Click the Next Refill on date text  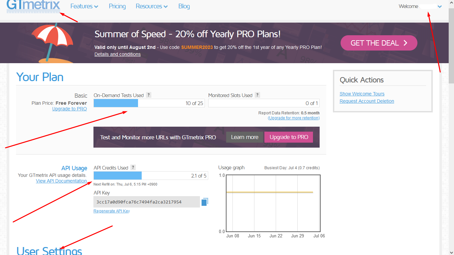coord(125,184)
